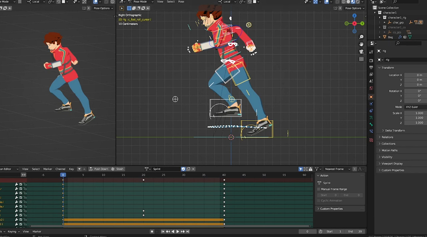Unlink the Sprint action with X icon
This screenshot has width=427, height=237.
193,169
